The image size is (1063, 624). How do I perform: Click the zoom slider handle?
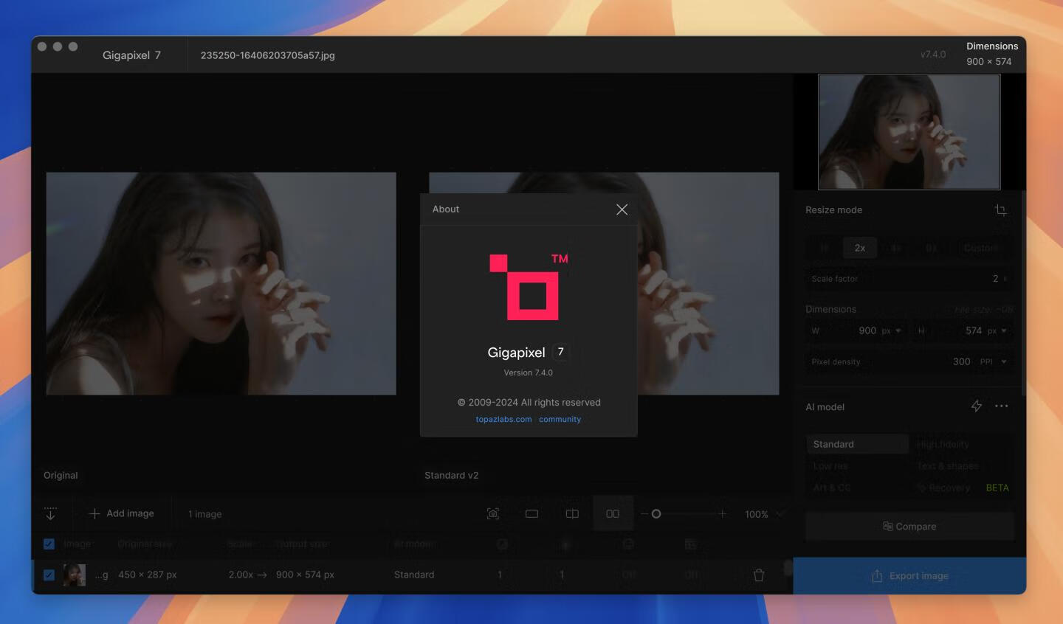656,514
